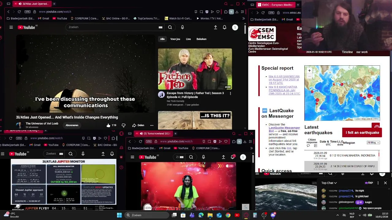Switch to the 3I/Atlas Just Opened tab
The image size is (392, 220).
(32, 4)
